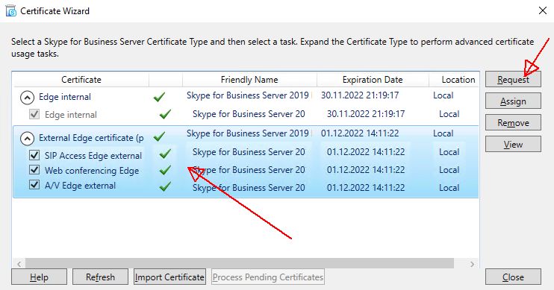
Task: Click the Expiration Date column header
Action: (373, 80)
